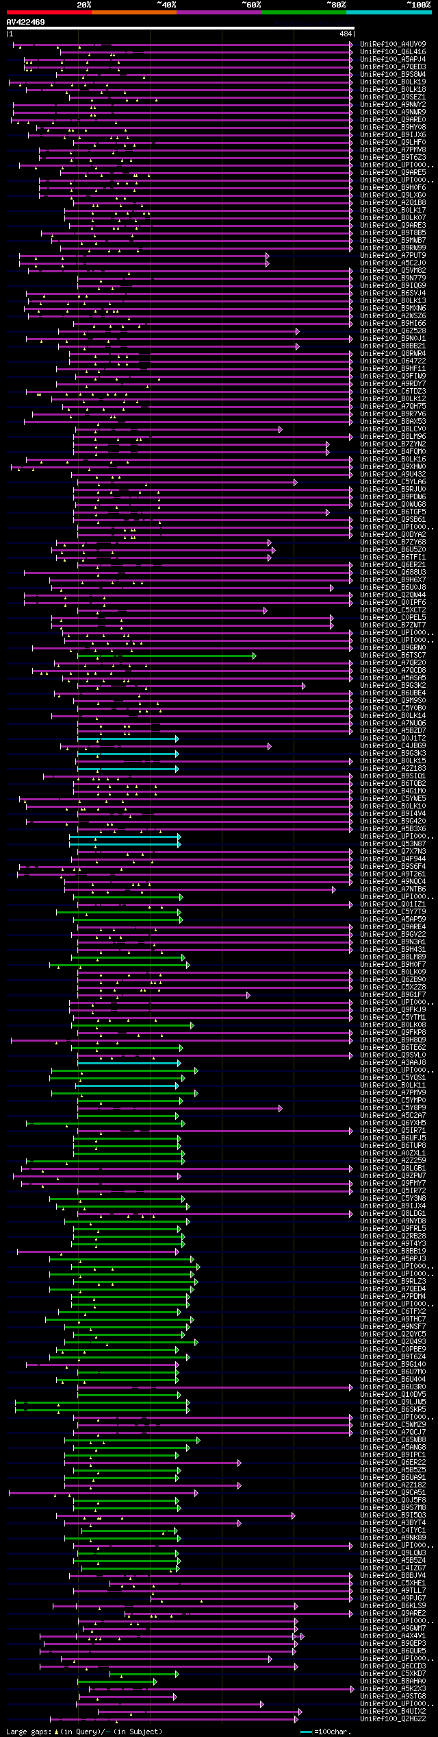
Task: Open hit UniRef100_B0LK19
Action: [393, 82]
